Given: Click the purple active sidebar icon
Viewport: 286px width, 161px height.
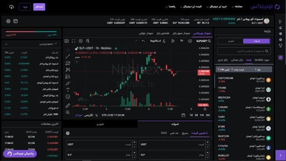Looking at the screenshot, I should pyautogui.click(x=281, y=57).
